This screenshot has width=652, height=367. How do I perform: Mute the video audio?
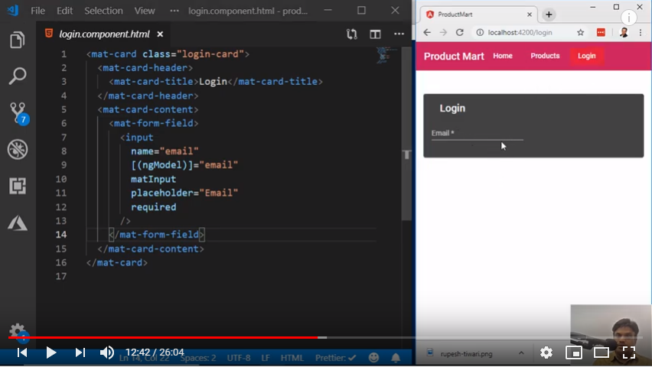107,352
